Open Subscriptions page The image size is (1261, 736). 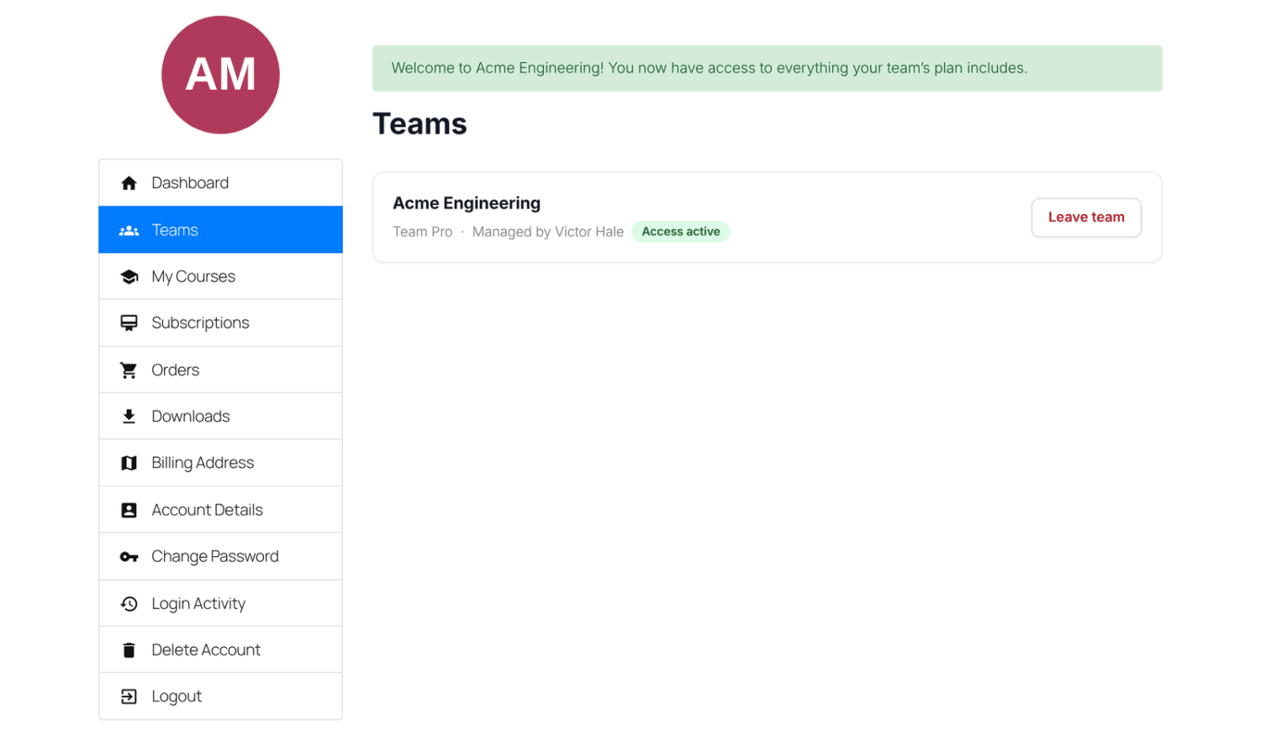pos(220,323)
